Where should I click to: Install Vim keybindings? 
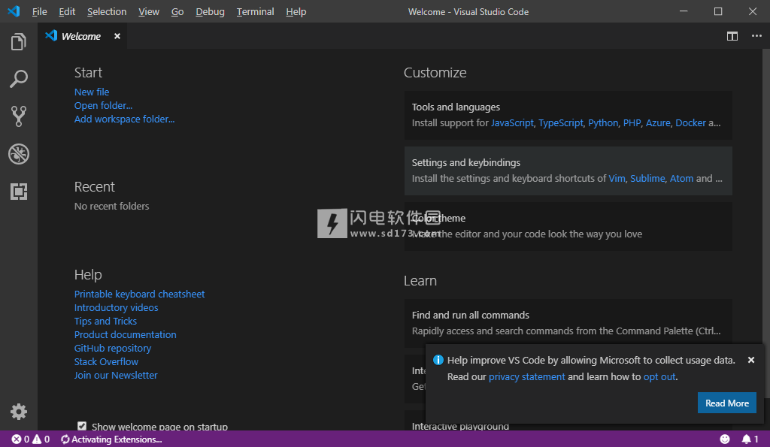pyautogui.click(x=617, y=178)
